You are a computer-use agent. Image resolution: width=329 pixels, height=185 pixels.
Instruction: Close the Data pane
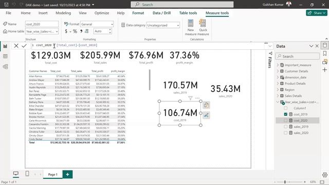[x=317, y=46]
